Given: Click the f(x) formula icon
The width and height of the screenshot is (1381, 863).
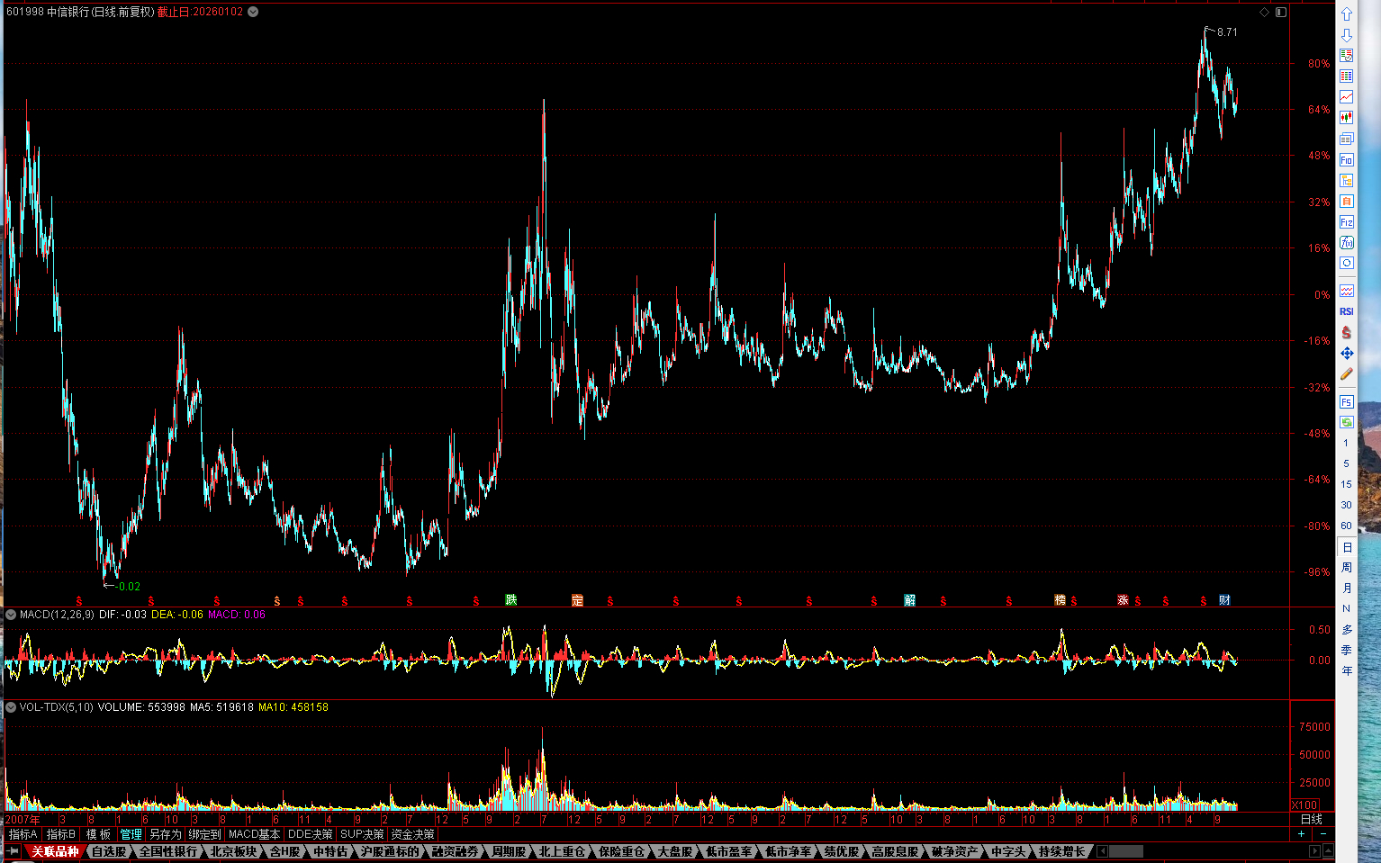Looking at the screenshot, I should pyautogui.click(x=1346, y=242).
